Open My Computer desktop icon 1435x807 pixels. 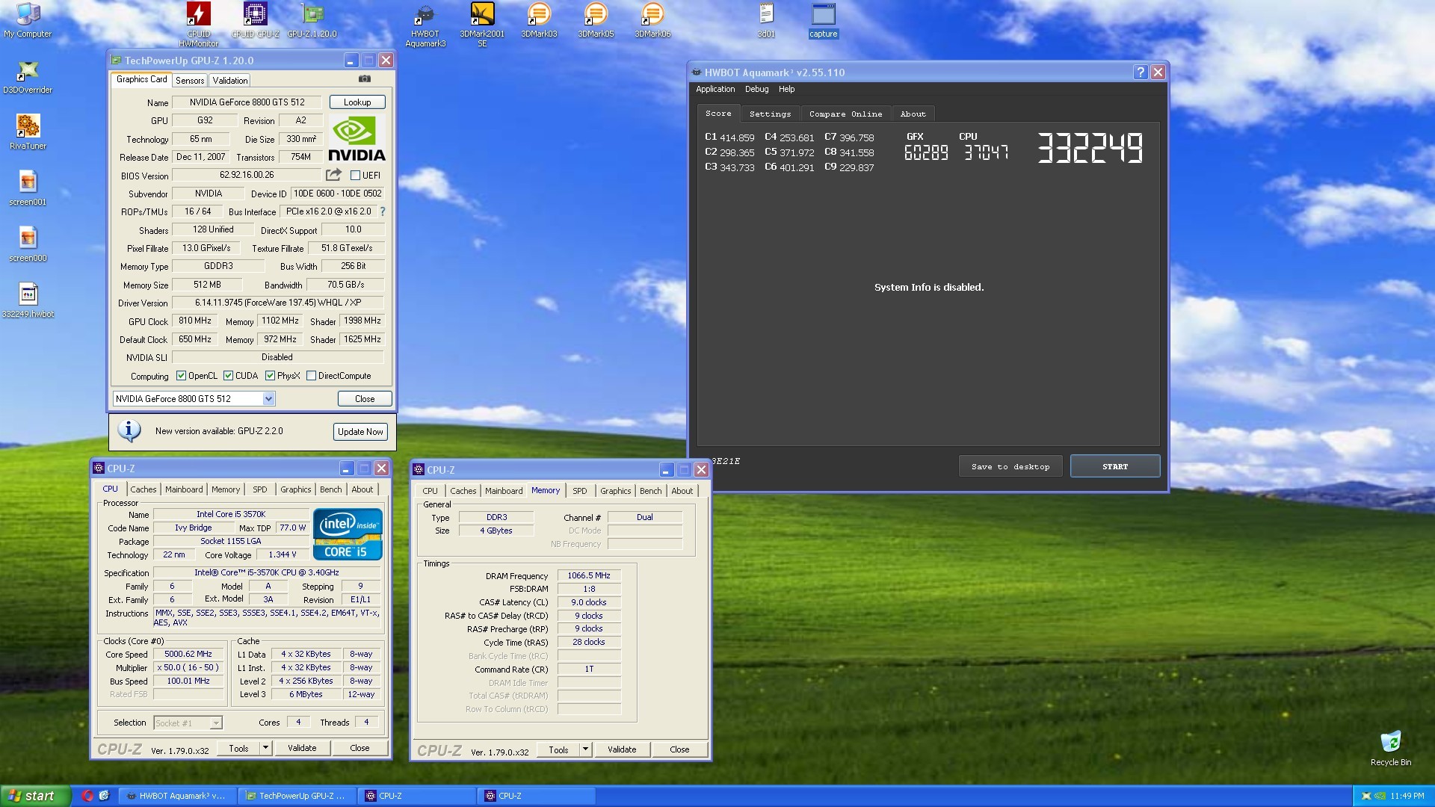click(28, 20)
